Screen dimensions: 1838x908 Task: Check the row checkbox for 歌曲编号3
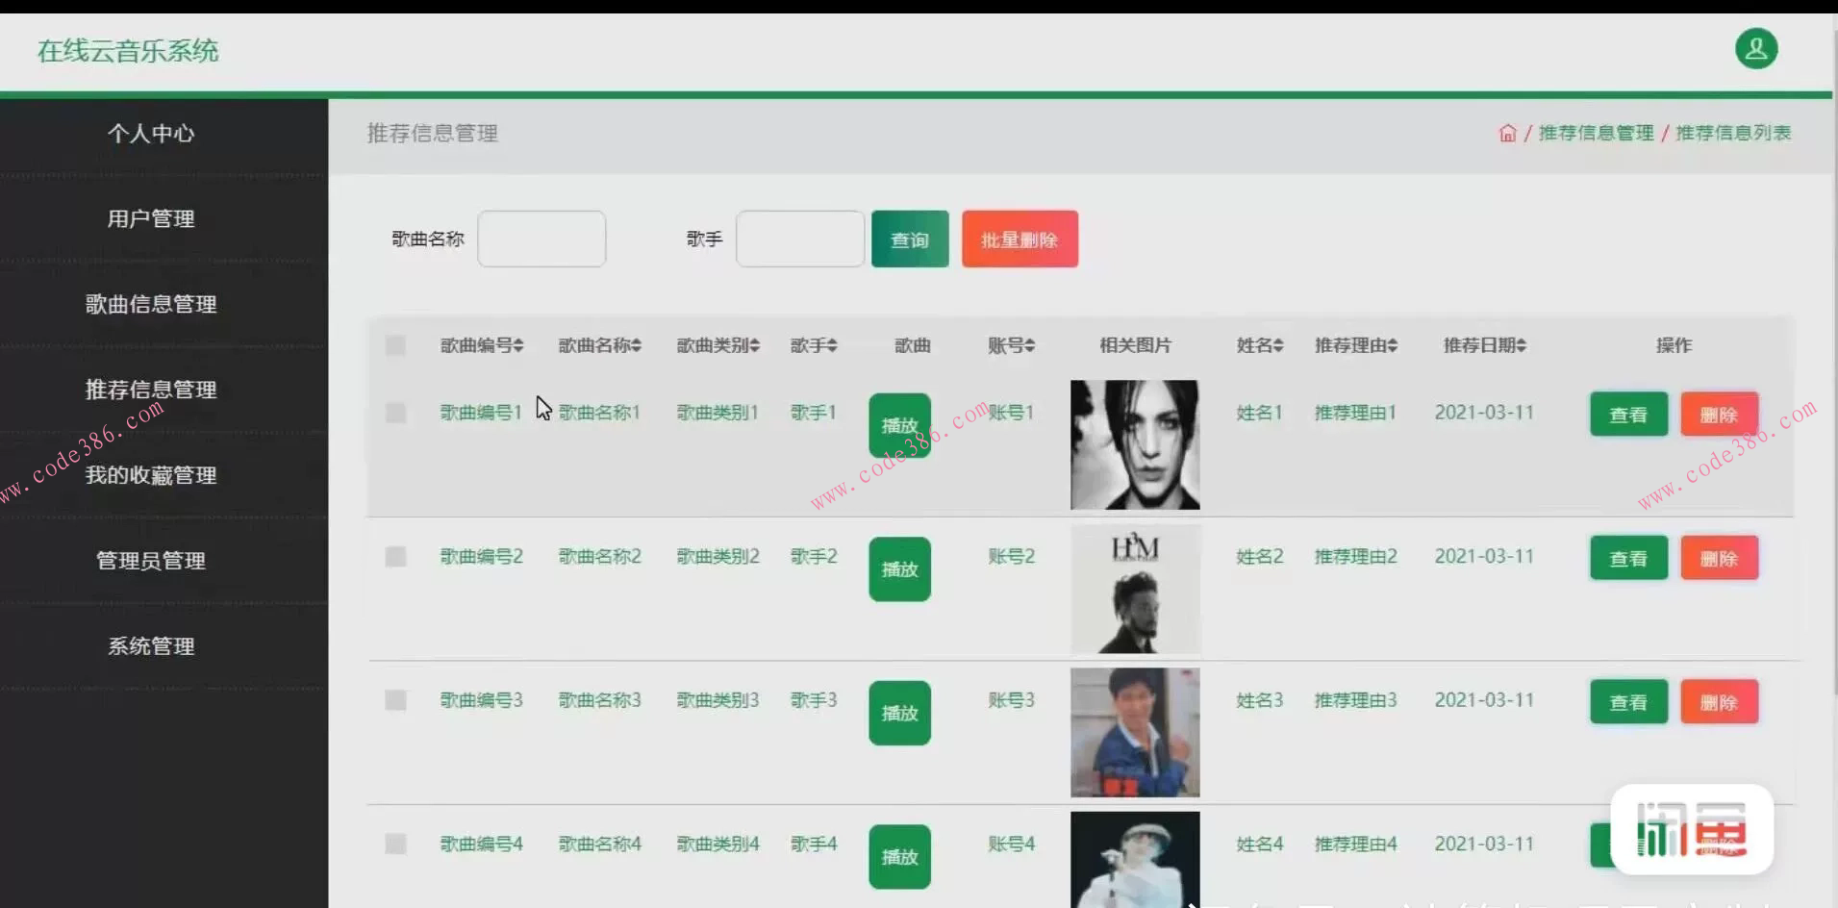(395, 699)
